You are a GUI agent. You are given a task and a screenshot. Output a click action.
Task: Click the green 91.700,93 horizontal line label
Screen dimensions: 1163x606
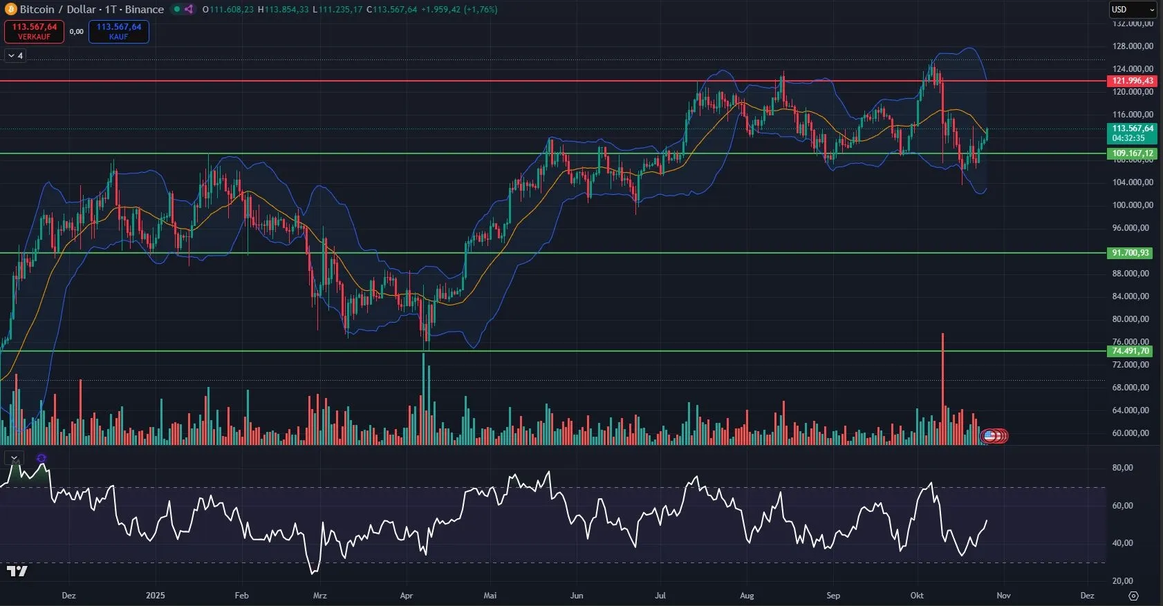click(x=1130, y=253)
